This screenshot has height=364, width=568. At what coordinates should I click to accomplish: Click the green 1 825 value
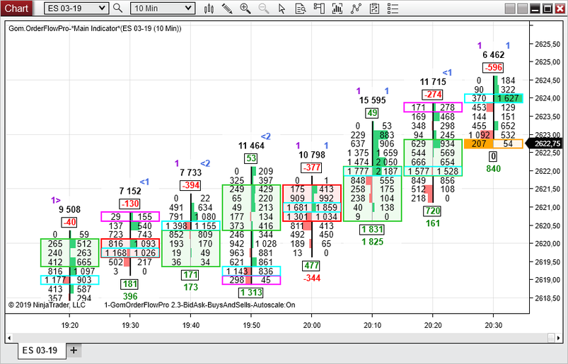point(372,242)
